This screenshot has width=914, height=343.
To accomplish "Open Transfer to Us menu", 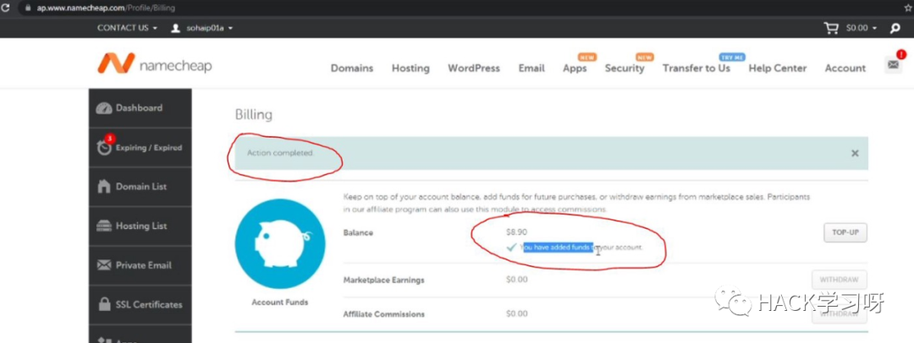I will tap(696, 68).
